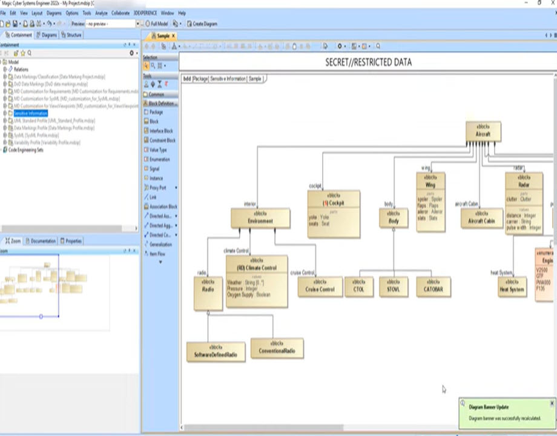Click the Enumeration palette tool
The image size is (557, 436).
point(159,159)
